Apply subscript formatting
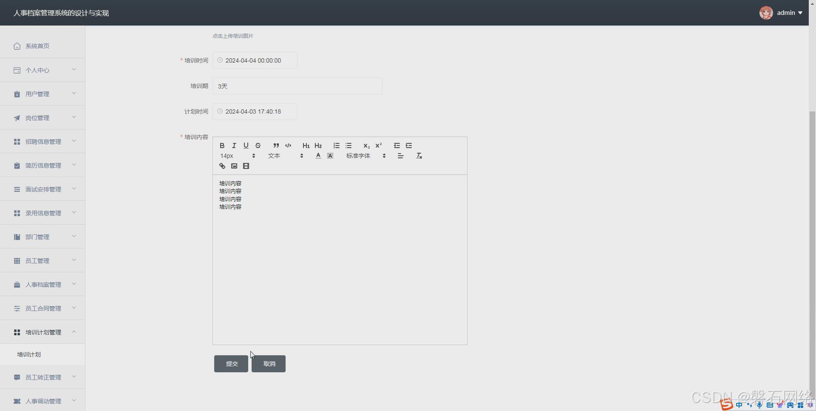The width and height of the screenshot is (816, 411). pos(366,146)
